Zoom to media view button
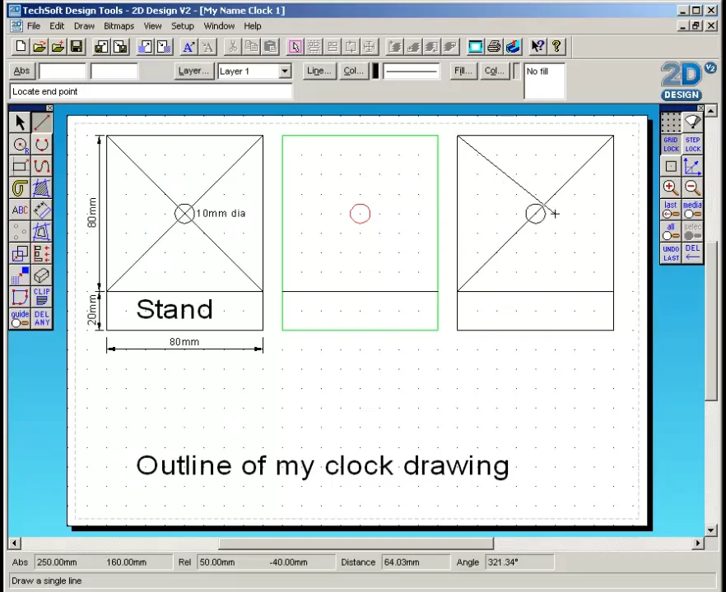Viewport: 726px width, 592px height. click(x=692, y=210)
